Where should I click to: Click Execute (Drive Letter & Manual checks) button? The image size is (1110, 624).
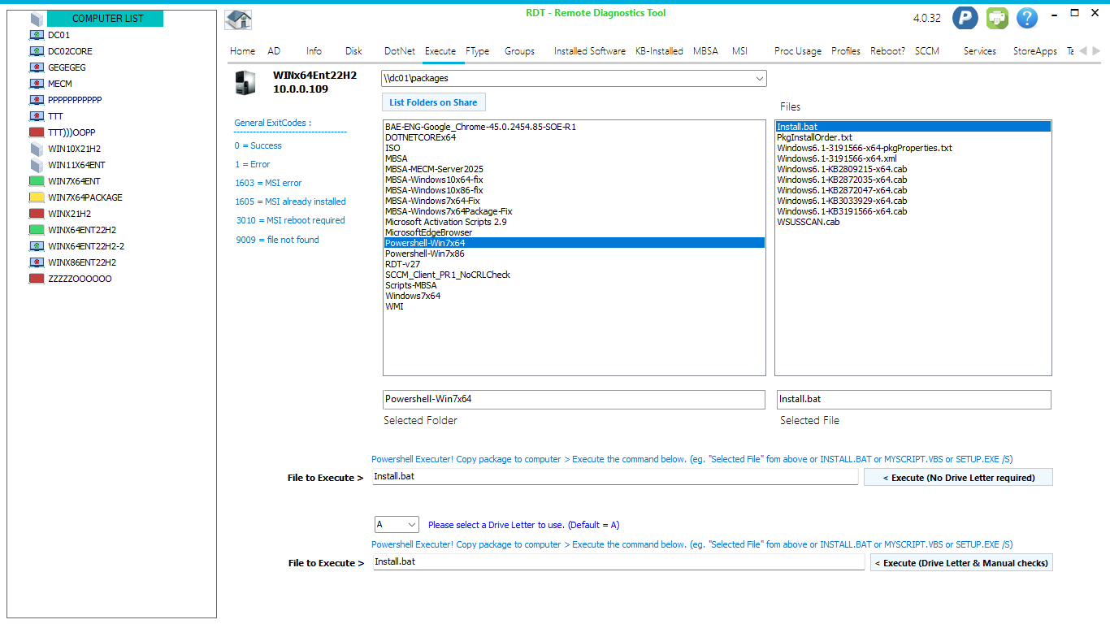pos(961,562)
